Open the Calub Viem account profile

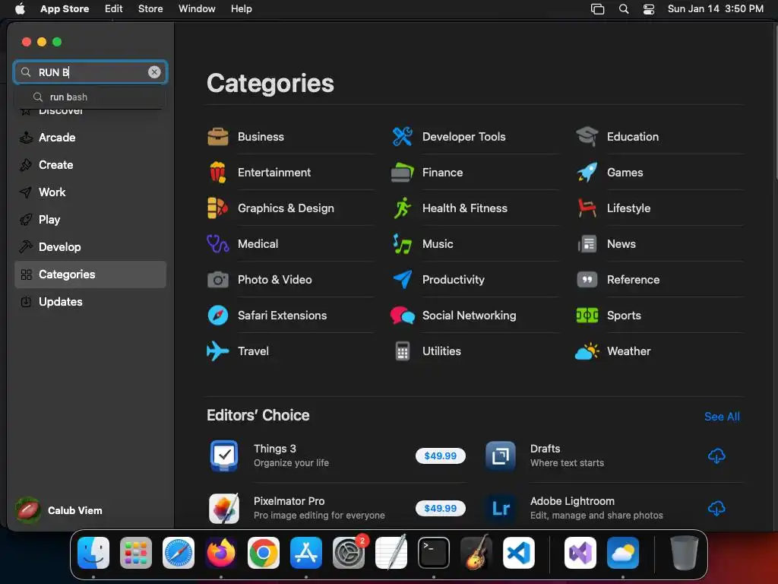[59, 510]
